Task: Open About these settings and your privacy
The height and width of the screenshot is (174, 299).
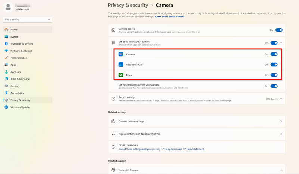Action: pos(139,149)
